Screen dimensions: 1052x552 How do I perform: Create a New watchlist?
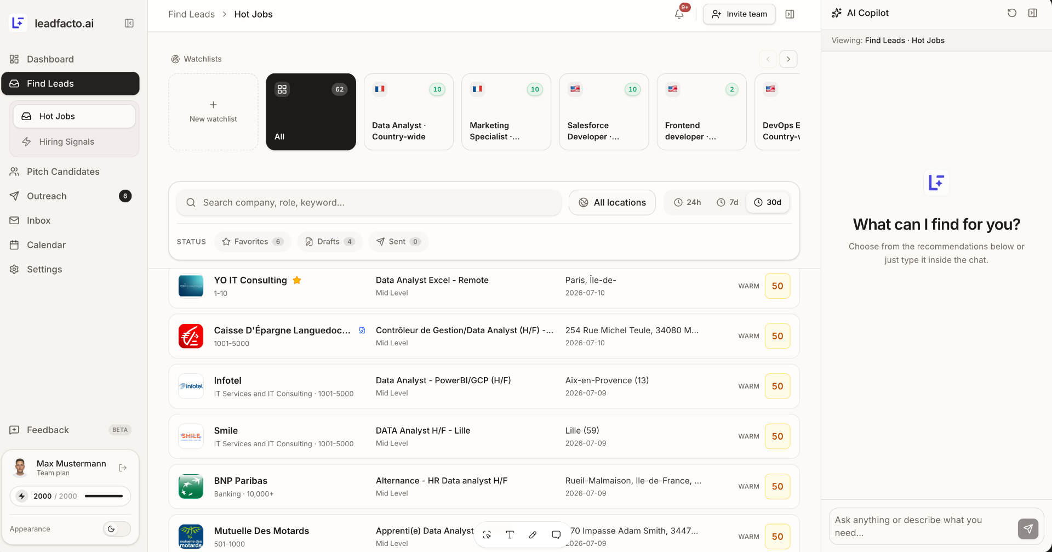(213, 112)
